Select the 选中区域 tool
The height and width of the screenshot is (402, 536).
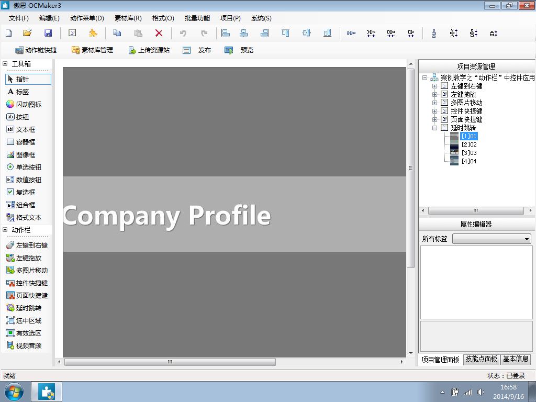click(x=24, y=321)
